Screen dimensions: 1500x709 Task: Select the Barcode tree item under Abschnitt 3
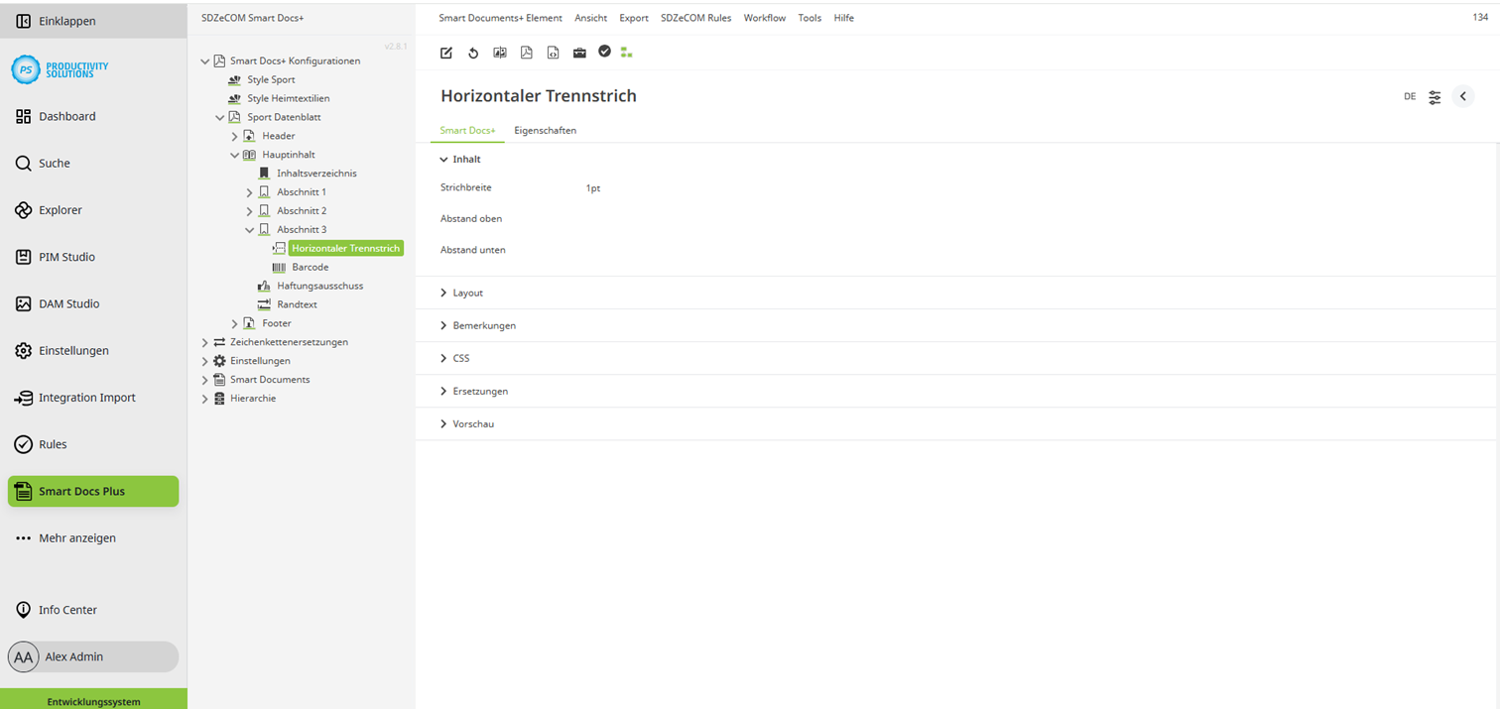pos(310,267)
